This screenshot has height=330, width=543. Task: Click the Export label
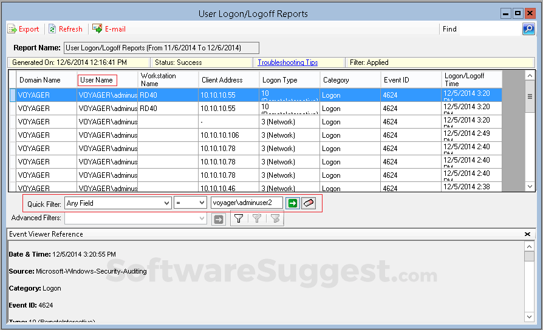click(x=29, y=29)
